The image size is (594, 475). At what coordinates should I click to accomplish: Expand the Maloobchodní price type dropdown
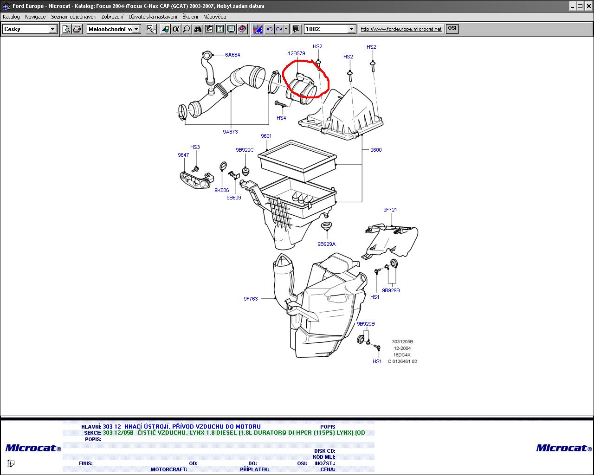pos(136,29)
